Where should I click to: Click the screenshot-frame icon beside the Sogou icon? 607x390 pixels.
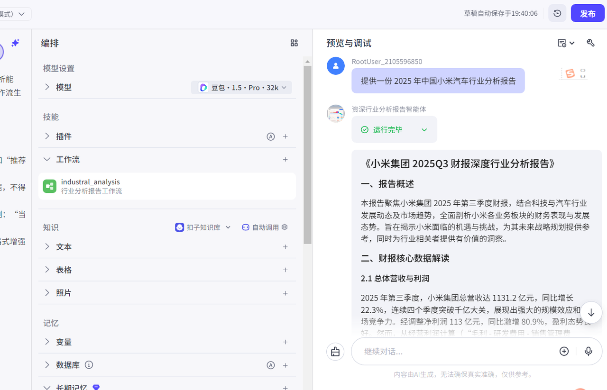pos(583,73)
